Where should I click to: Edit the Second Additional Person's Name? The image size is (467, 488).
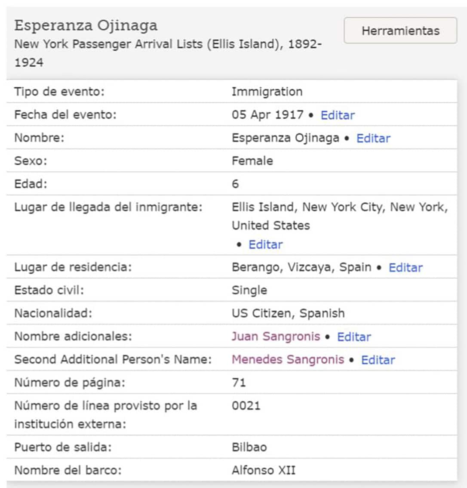[x=378, y=360]
